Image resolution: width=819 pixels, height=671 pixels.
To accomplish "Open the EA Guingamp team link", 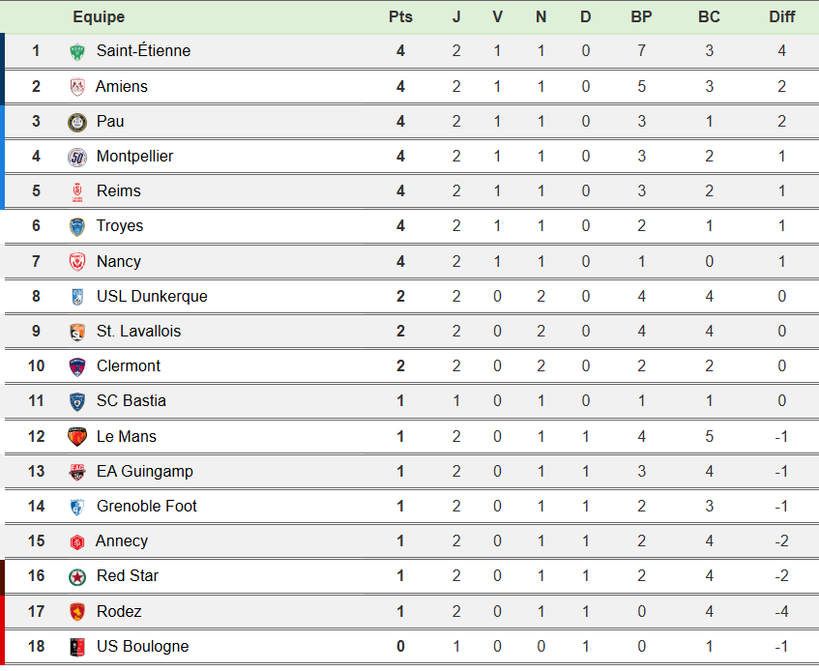I will (x=145, y=471).
